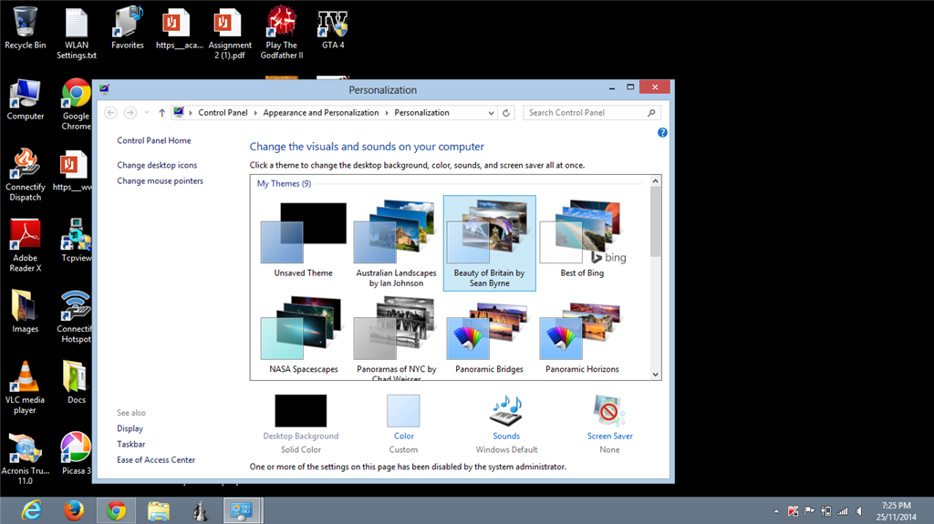Launch Connectify Hotspot desktop shortcut
934x524 pixels.
[75, 317]
